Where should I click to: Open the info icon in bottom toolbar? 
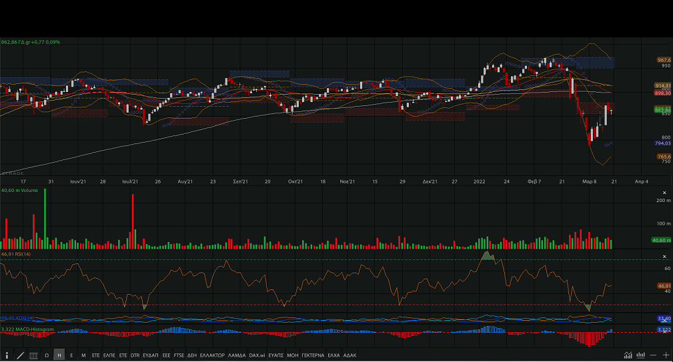(7, 355)
